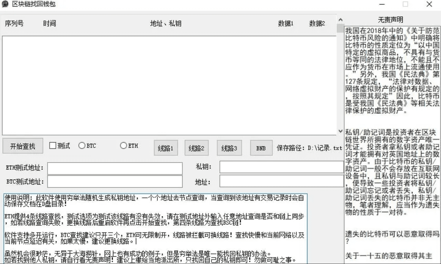Click the 时间 column header

point(49,23)
